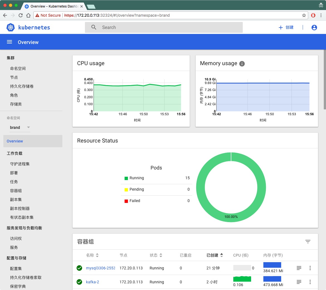Select Overview in the sidebar
This screenshot has height=290, width=326.
point(15,141)
